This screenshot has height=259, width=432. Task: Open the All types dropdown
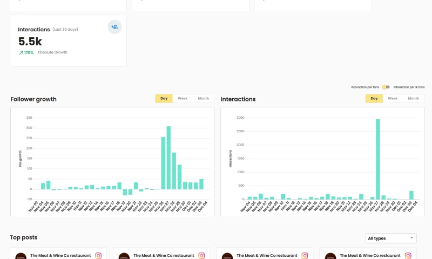point(391,238)
